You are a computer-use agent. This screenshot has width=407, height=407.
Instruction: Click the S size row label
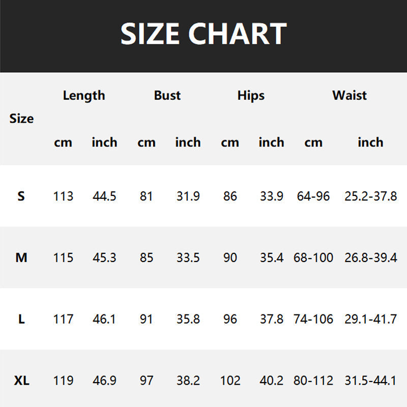pyautogui.click(x=21, y=196)
